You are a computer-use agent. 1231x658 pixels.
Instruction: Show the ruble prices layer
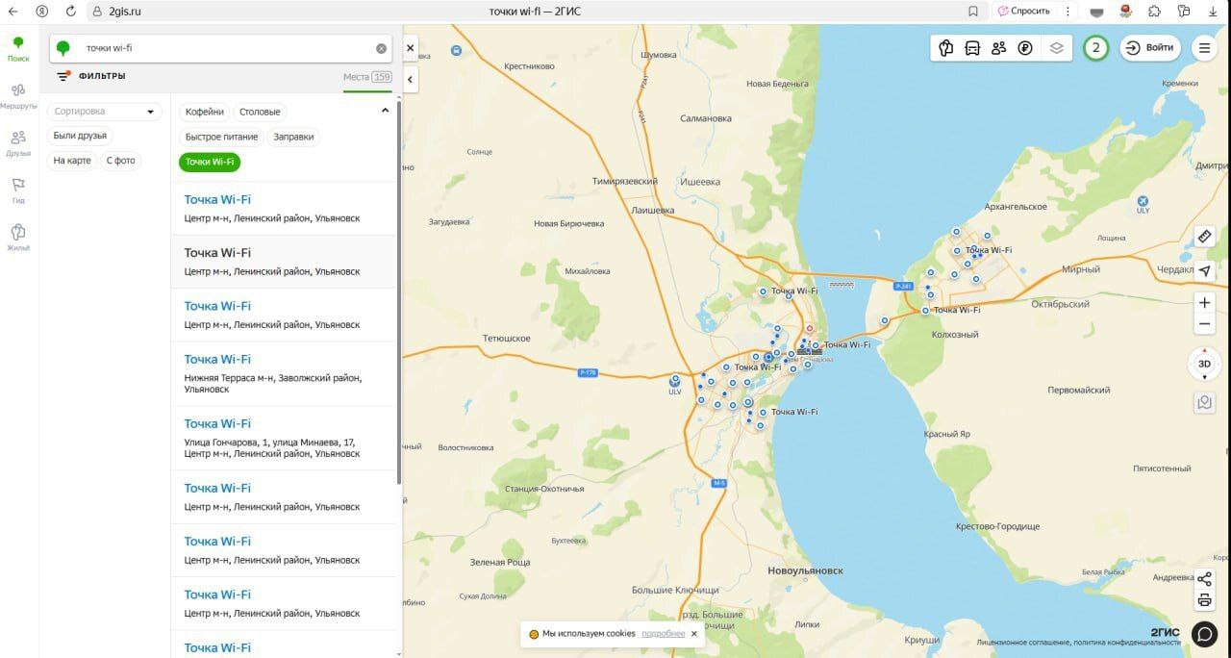pos(1025,48)
